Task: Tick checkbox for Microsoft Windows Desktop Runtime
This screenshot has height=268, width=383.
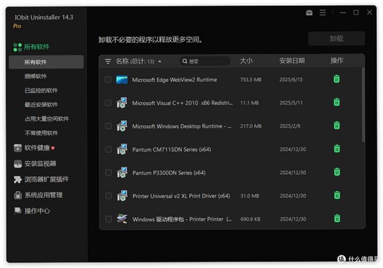Action: click(x=108, y=126)
